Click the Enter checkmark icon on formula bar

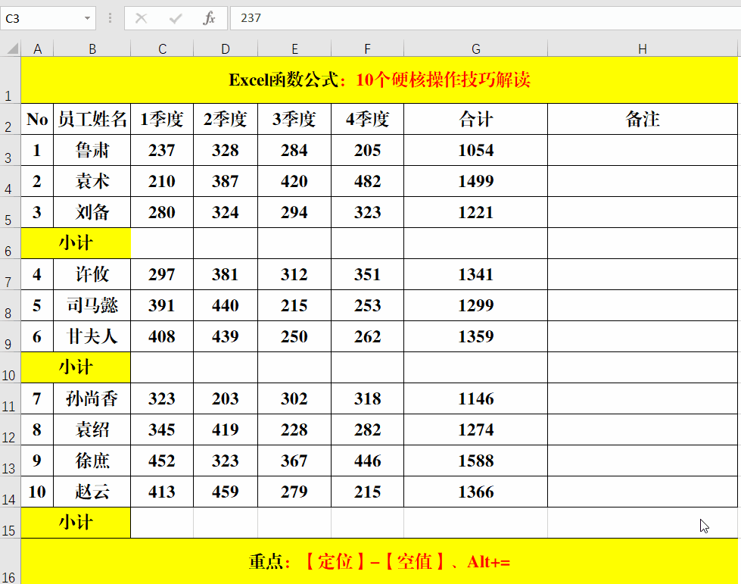[176, 18]
